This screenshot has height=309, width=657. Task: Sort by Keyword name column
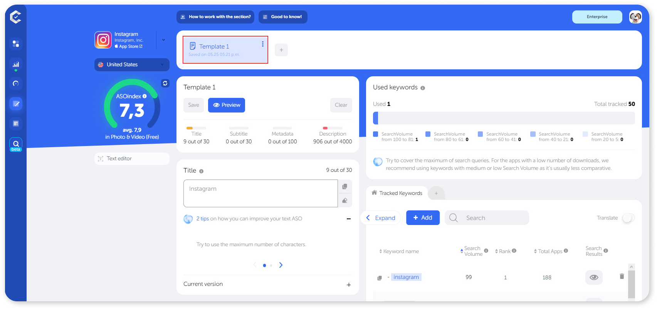(x=399, y=252)
